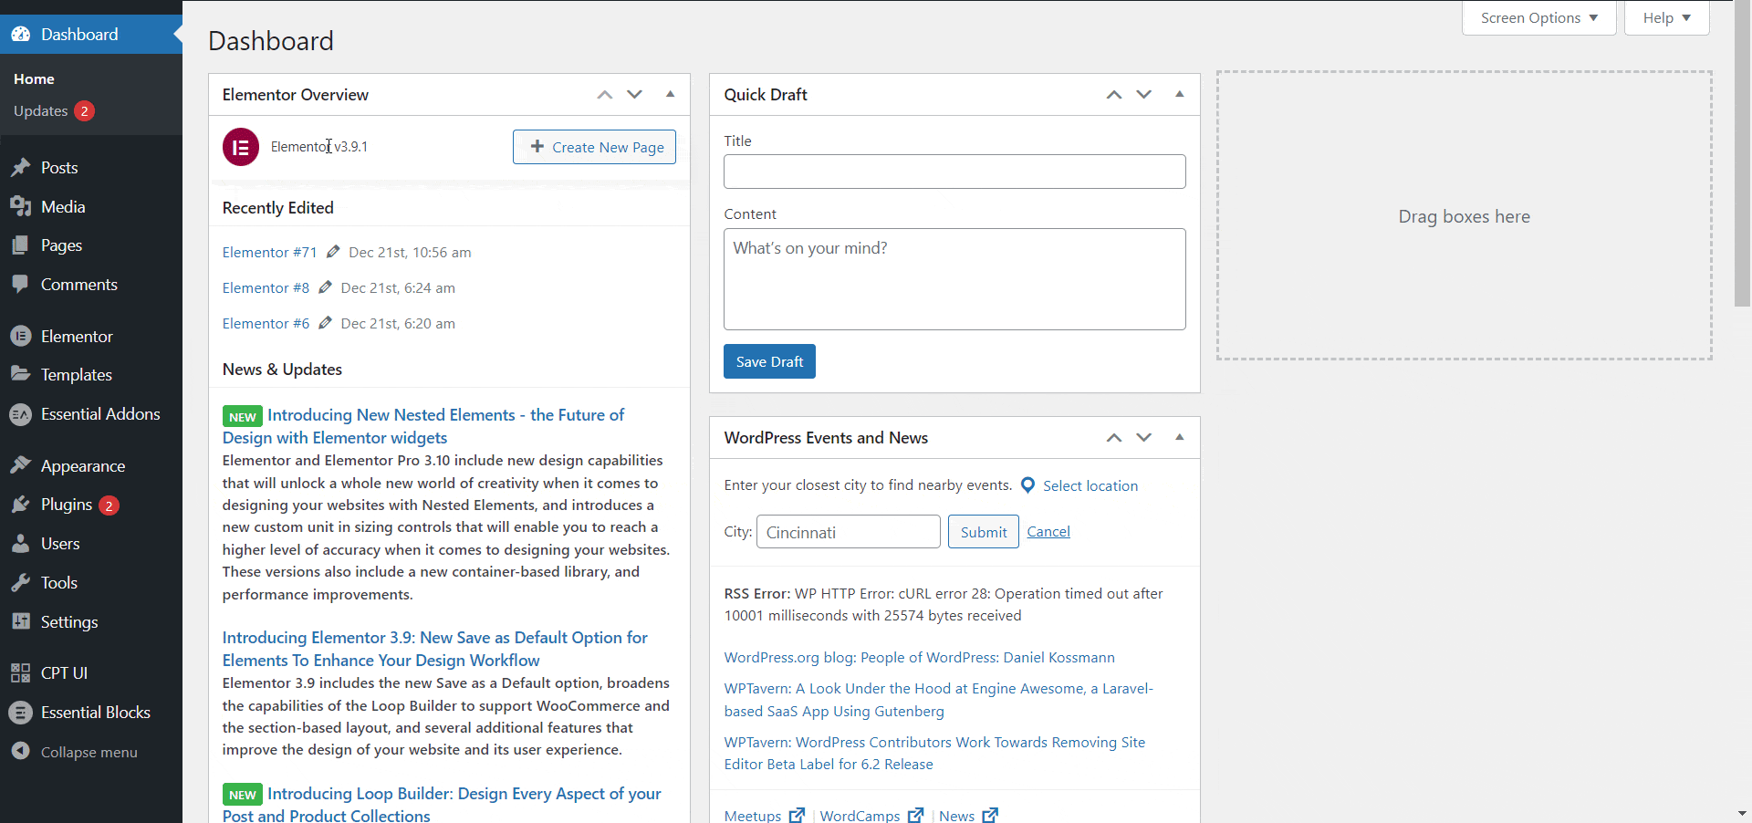Move Elementor Overview widget up
The width and height of the screenshot is (1752, 823).
604,95
